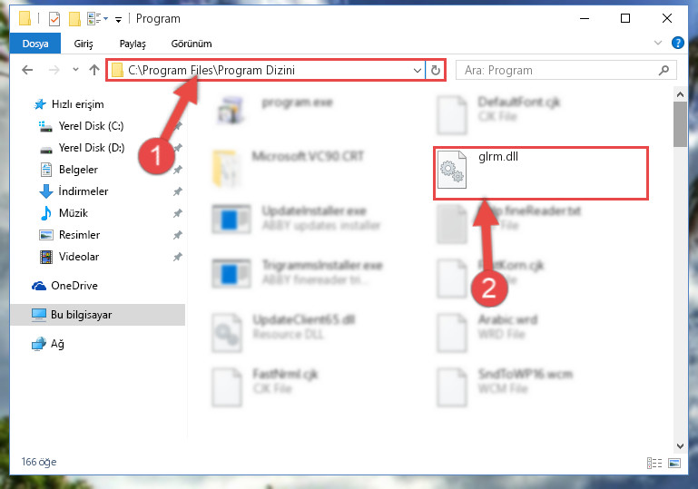Select the UpdateInstaller.exe file
Screen dimensions: 698x489
[297, 218]
